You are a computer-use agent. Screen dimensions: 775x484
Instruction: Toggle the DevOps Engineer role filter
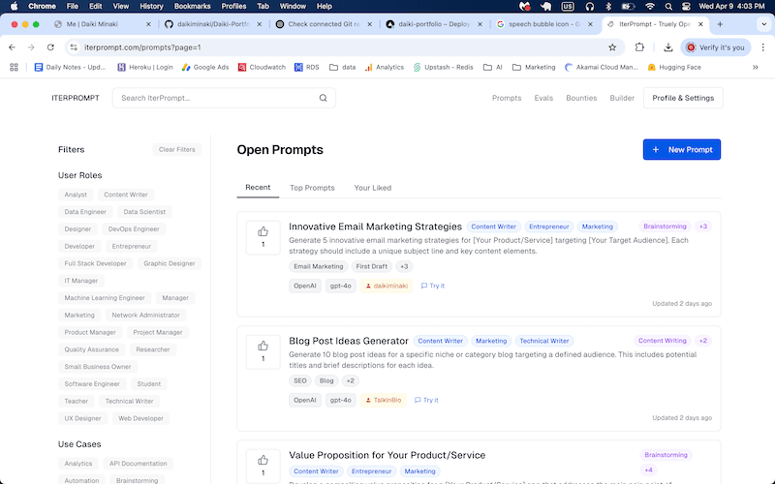(134, 229)
